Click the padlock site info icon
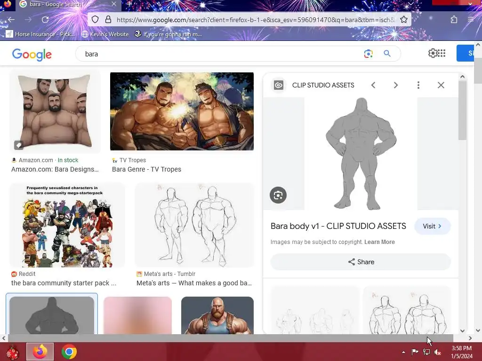Image resolution: width=482 pixels, height=361 pixels. tap(108, 20)
